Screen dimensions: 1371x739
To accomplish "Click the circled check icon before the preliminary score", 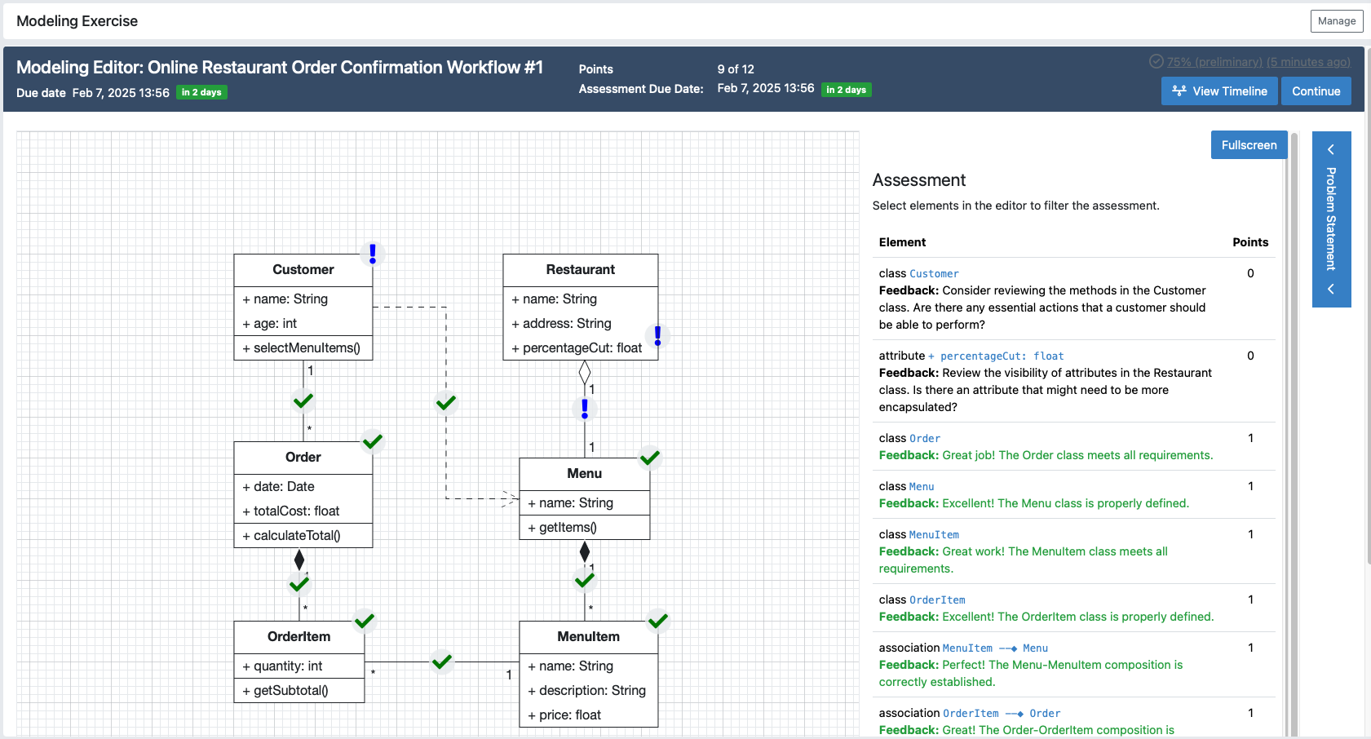I will (1157, 61).
